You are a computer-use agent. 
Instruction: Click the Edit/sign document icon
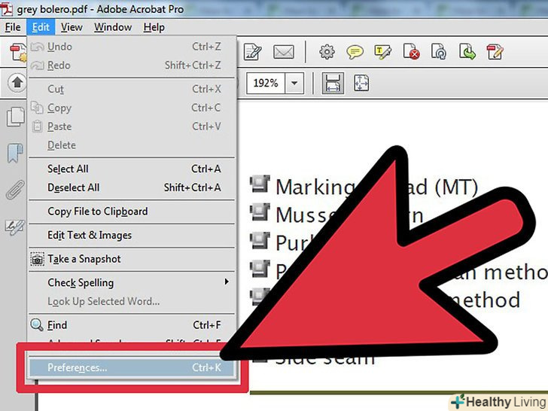[x=253, y=52]
